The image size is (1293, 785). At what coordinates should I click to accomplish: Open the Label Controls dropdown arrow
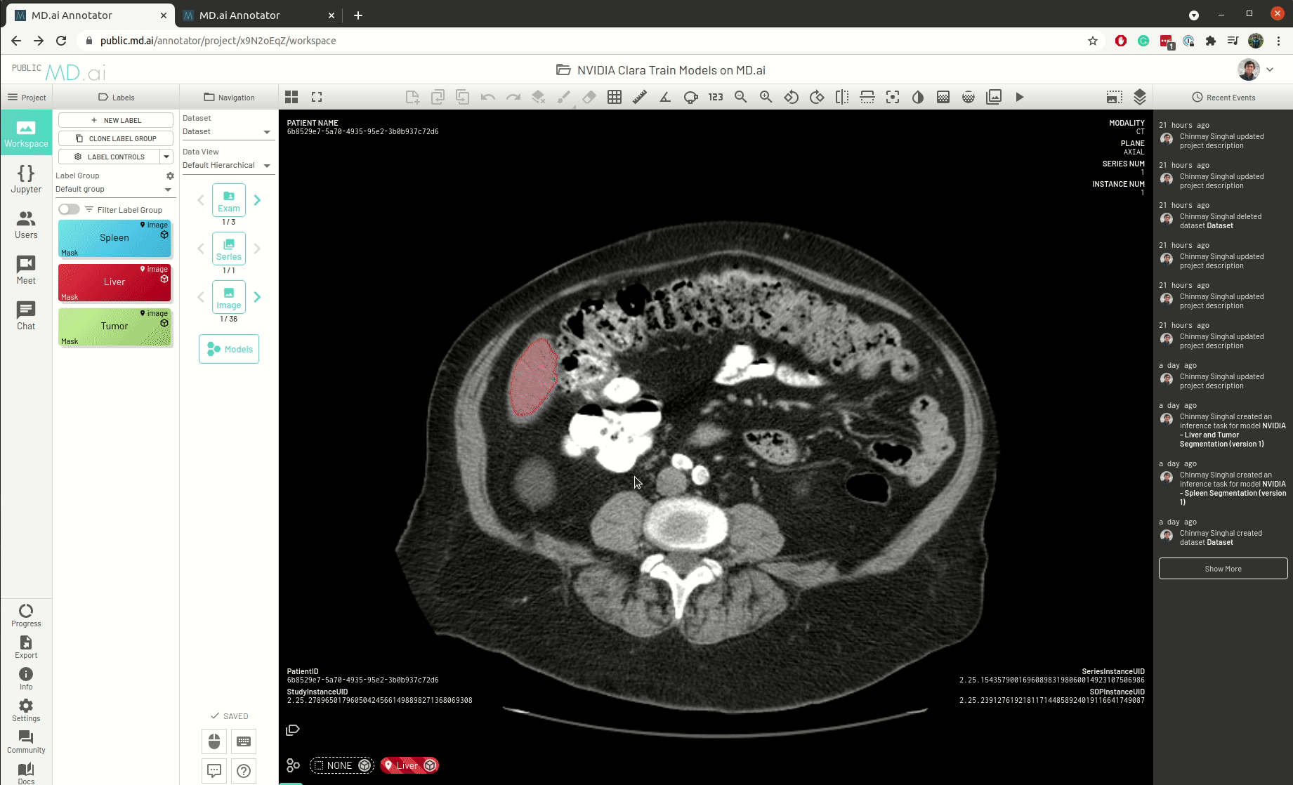(166, 157)
